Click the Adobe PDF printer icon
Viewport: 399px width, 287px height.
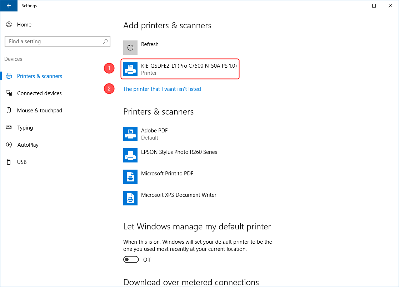(x=130, y=134)
